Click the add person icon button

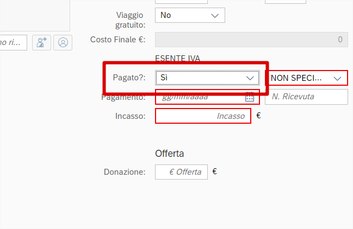click(41, 42)
